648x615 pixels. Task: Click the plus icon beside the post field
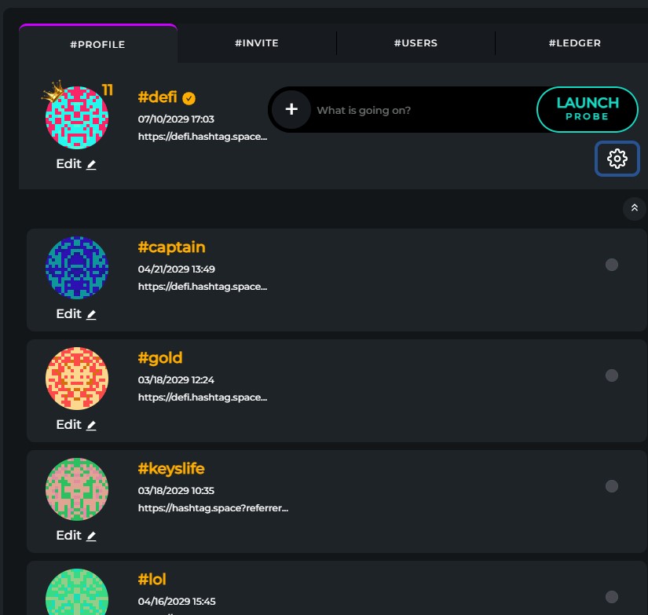(291, 109)
